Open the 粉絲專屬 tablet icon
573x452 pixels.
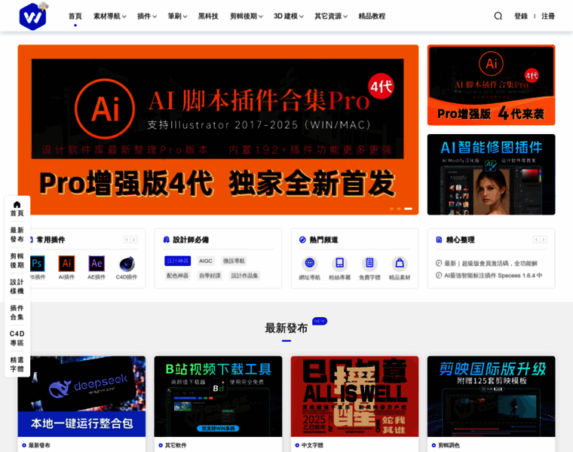tap(339, 263)
